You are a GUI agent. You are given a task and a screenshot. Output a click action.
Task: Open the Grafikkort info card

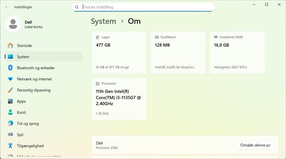tap(178, 52)
